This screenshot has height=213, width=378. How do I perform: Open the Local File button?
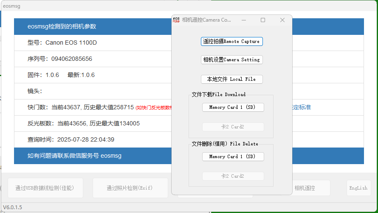[x=231, y=79]
